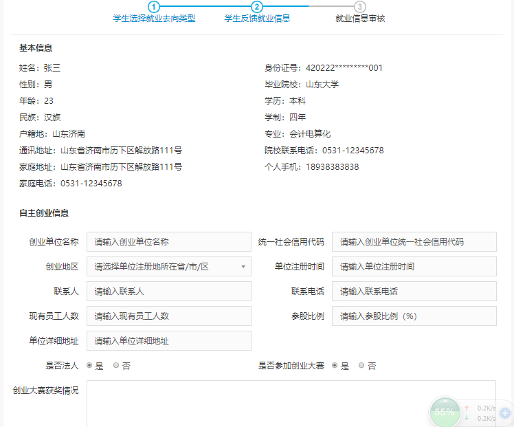The width and height of the screenshot is (514, 427).
Task: Go to 学生选择就业去向类型 step
Action: click(154, 19)
